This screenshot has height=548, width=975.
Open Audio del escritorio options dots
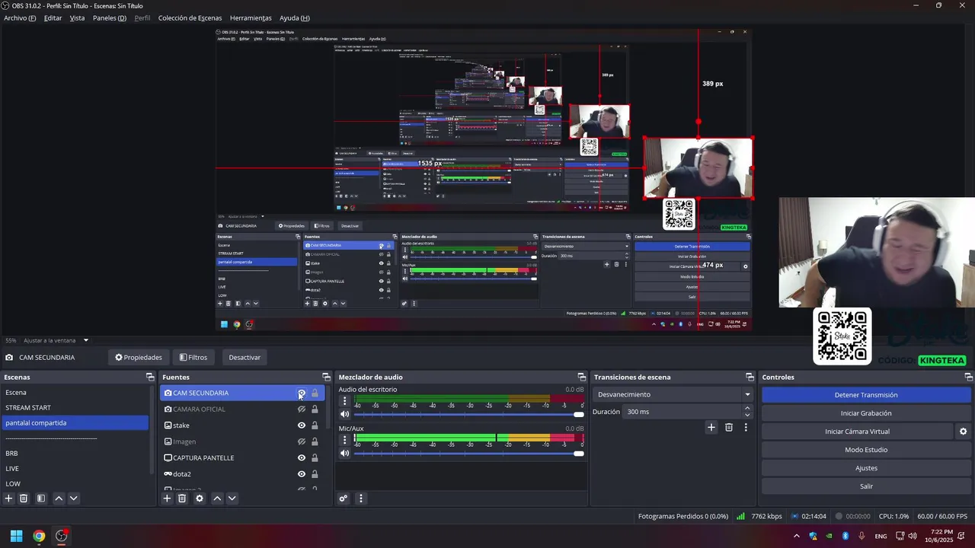[344, 400]
